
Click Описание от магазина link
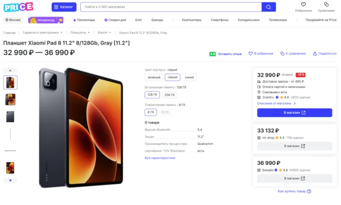click(276, 103)
